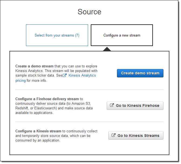Image resolution: width=181 pixels, height=164 pixels.
Task: Select the Configure a new stream tab
Action: coord(122,35)
